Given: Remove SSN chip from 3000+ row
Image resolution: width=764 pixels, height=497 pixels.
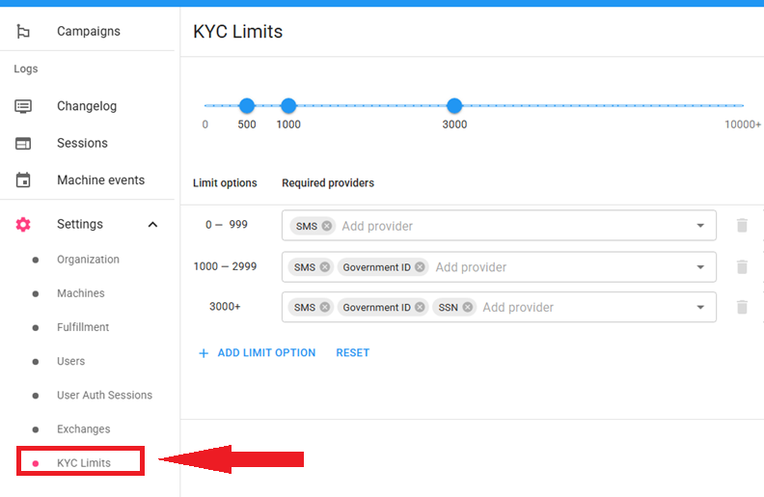Looking at the screenshot, I should pos(467,308).
